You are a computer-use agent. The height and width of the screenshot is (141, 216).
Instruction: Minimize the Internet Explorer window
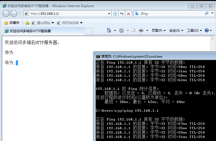[193, 6]
